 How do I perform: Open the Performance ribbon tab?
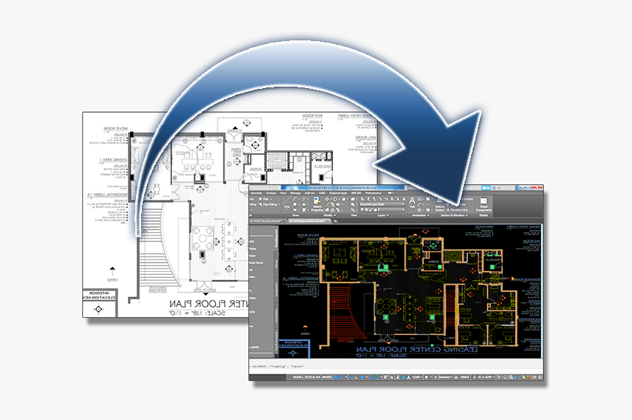pyautogui.click(x=373, y=193)
